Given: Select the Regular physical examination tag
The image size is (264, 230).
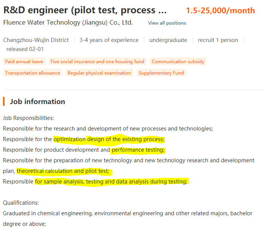Looking at the screenshot, I should click(99, 73).
